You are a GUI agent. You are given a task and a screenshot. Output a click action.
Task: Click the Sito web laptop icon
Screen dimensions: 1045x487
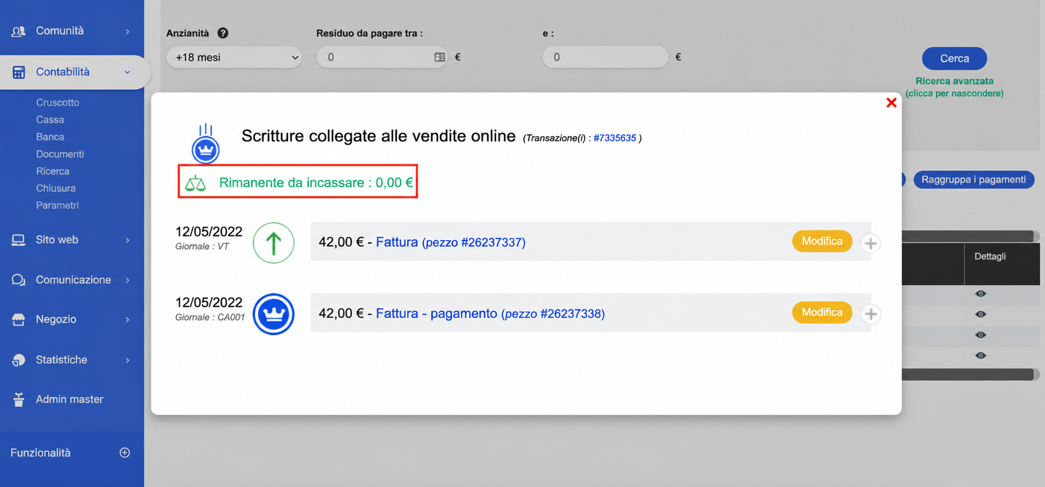[19, 240]
